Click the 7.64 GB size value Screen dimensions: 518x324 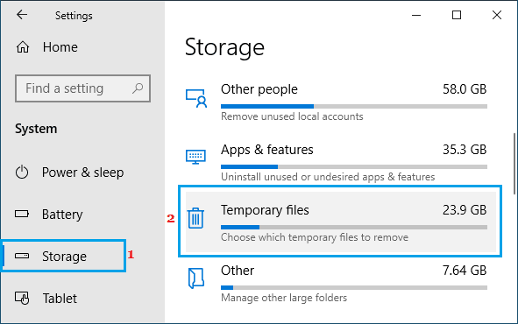coord(465,271)
